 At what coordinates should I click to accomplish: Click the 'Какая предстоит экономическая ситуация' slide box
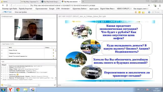click(x=119, y=32)
